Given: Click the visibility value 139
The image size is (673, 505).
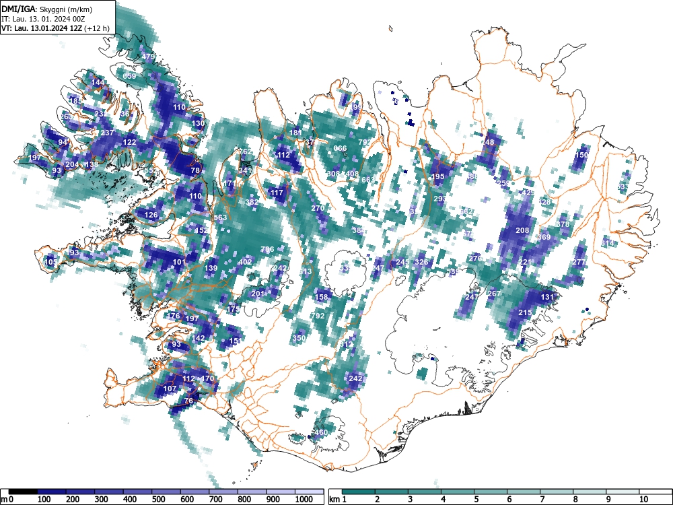Looking at the screenshot, I should (211, 268).
